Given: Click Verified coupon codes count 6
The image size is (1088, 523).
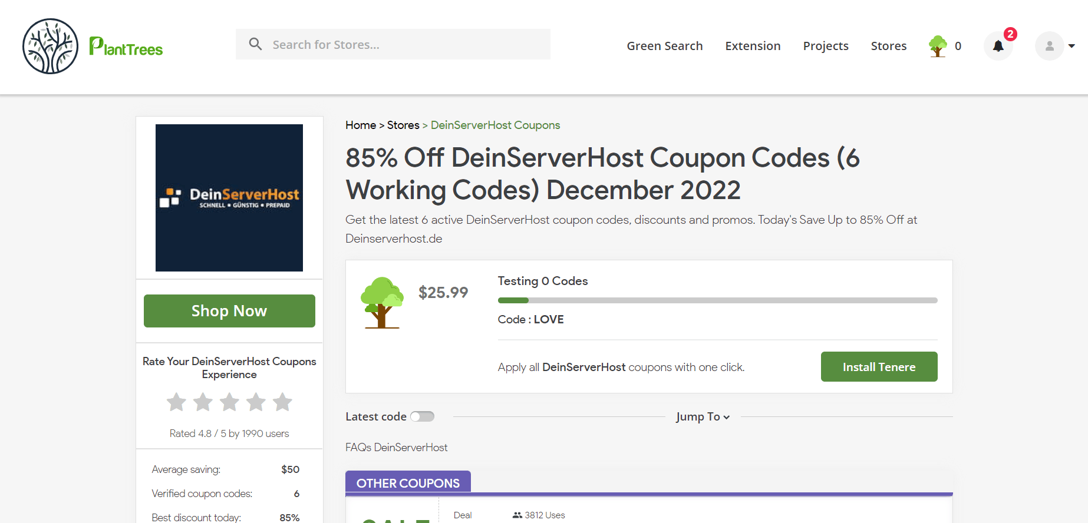Looking at the screenshot, I should pyautogui.click(x=296, y=494).
